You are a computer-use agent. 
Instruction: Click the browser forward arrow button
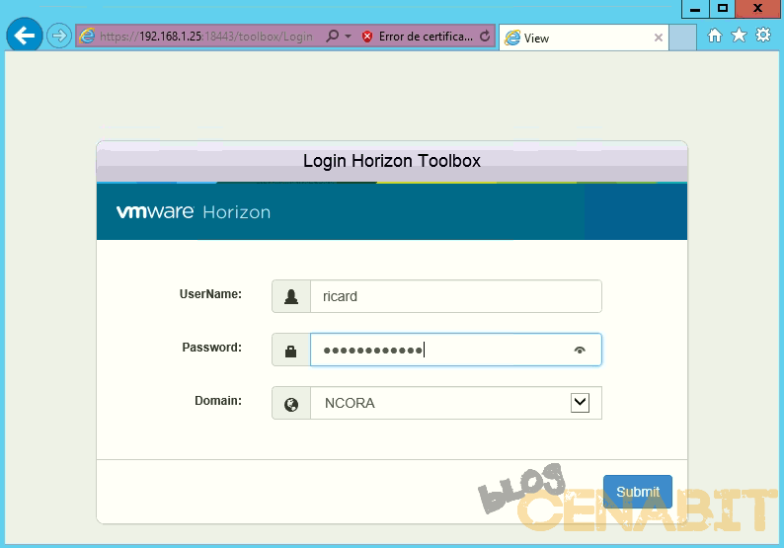coord(59,36)
